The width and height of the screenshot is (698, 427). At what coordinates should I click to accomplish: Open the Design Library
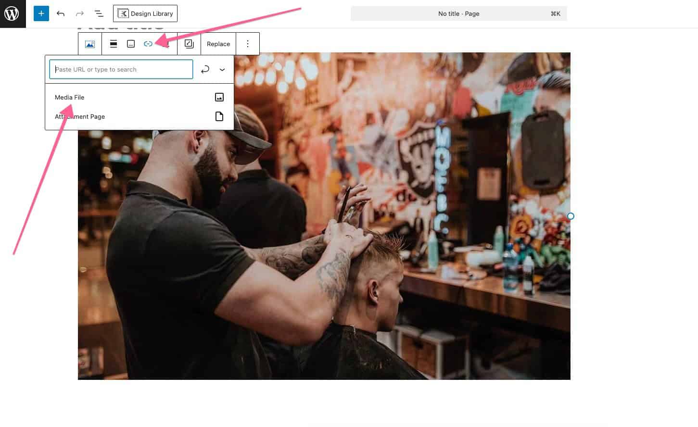(145, 13)
